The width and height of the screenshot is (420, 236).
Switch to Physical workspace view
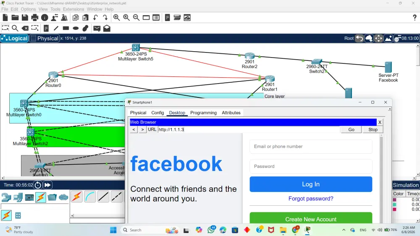[x=44, y=38]
